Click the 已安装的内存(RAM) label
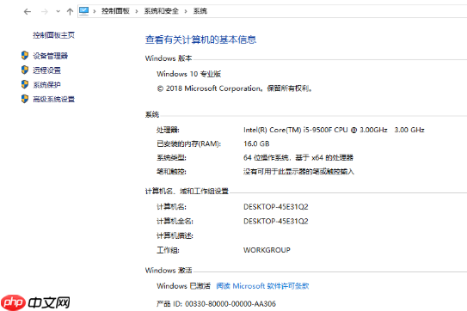The image size is (467, 311). (x=189, y=143)
